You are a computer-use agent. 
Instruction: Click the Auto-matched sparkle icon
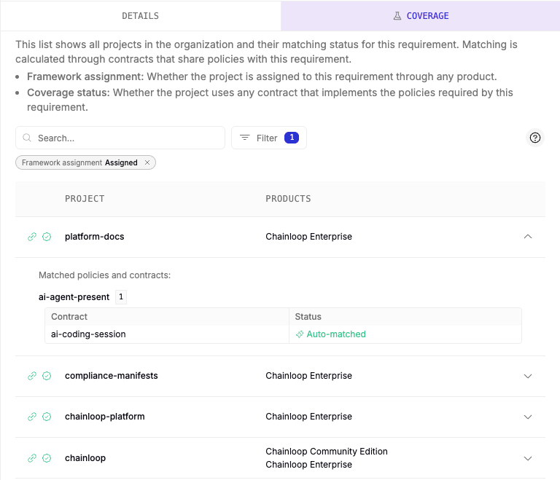pyautogui.click(x=300, y=334)
